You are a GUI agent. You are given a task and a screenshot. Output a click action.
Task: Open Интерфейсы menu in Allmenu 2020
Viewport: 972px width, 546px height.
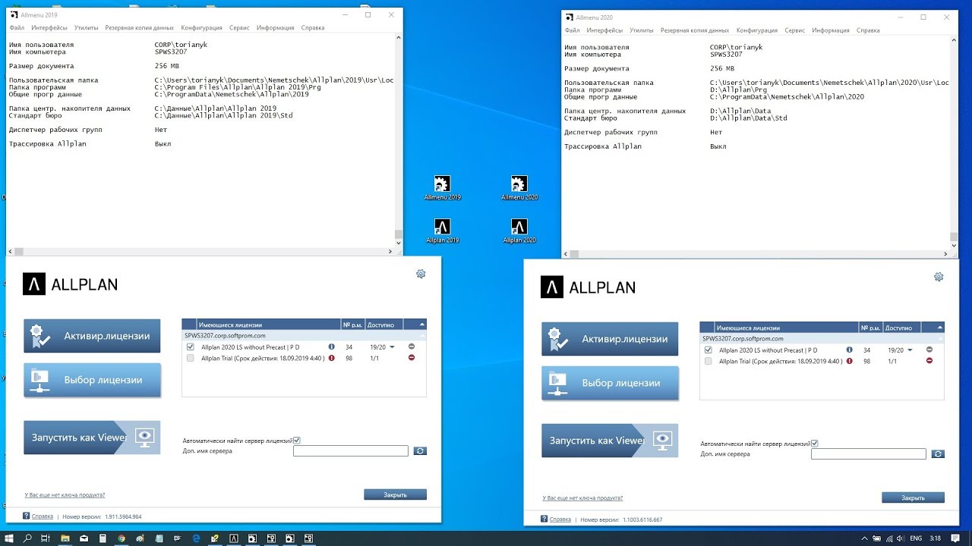[x=604, y=31]
